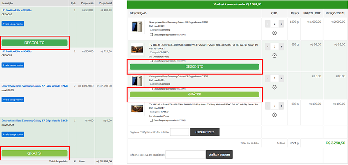348x165 pixels.
Task: Rate the free Samsung Galaxy in left table
Action: [13, 134]
